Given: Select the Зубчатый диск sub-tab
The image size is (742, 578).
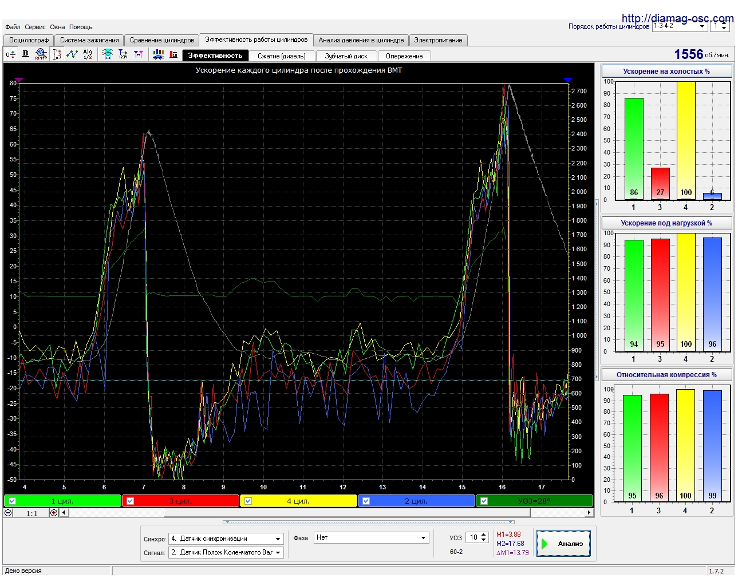Looking at the screenshot, I should point(346,56).
